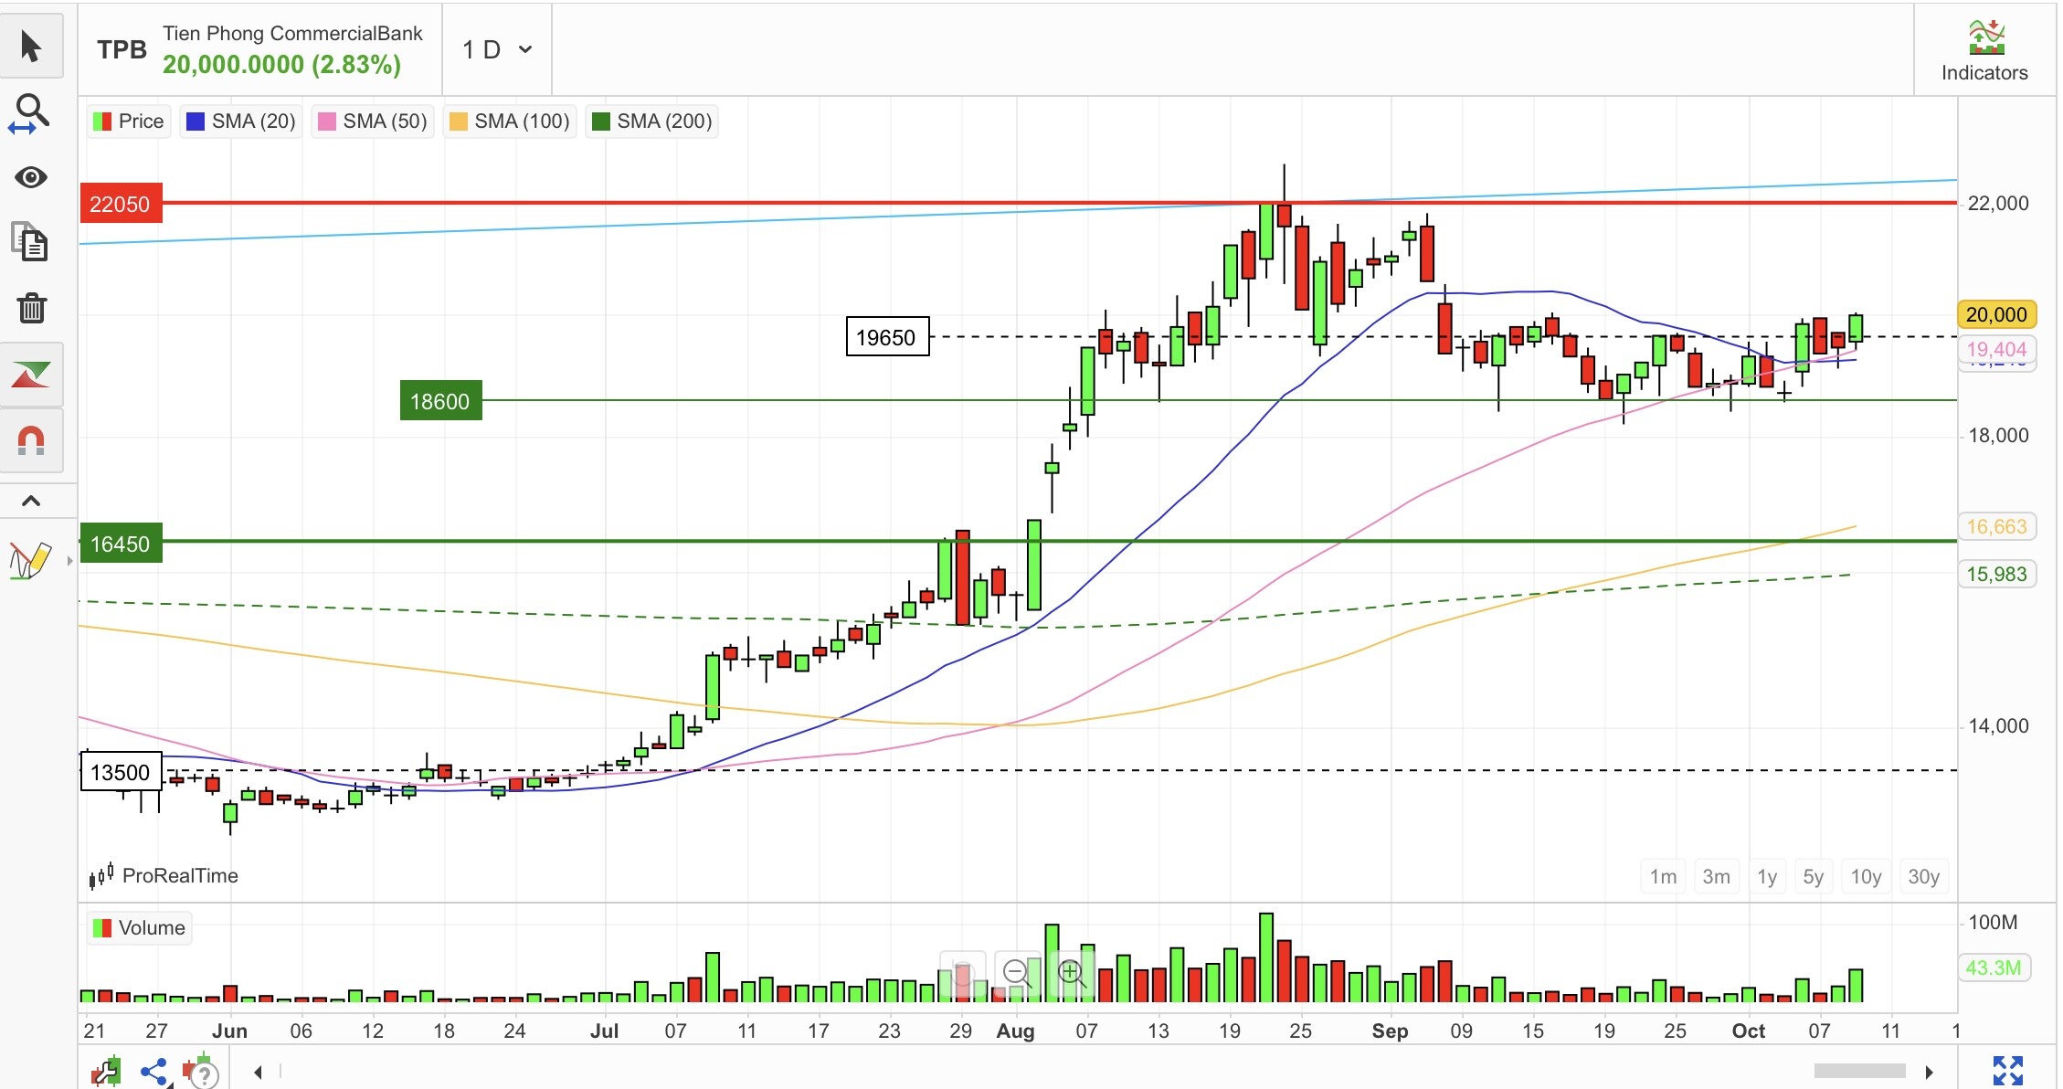Click the zoom-out chart icon
The image size is (2063, 1089).
tap(1017, 973)
